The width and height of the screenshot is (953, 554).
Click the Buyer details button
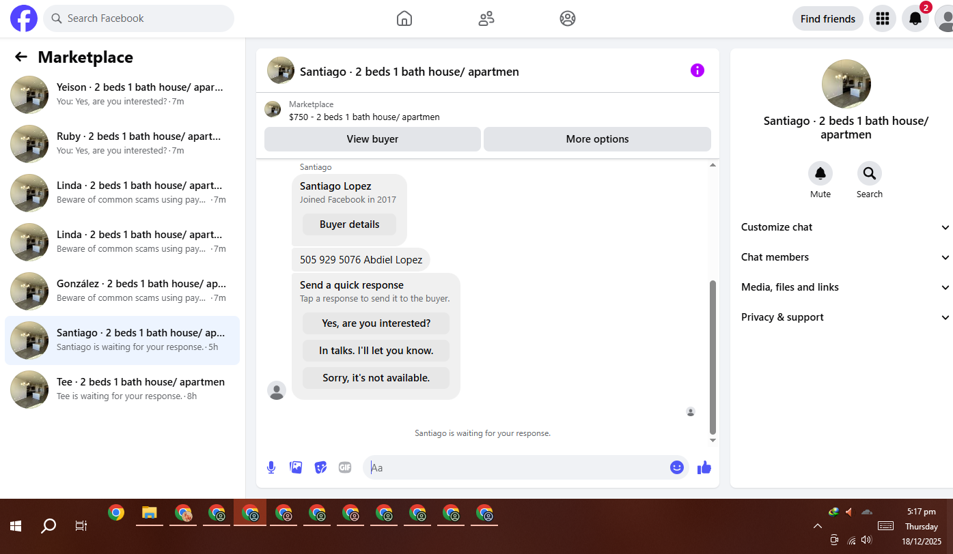(349, 224)
